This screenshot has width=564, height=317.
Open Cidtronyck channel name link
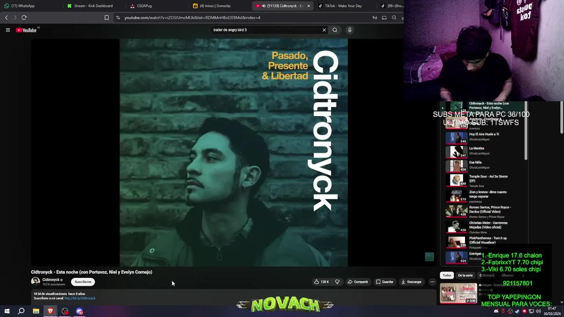pos(51,280)
